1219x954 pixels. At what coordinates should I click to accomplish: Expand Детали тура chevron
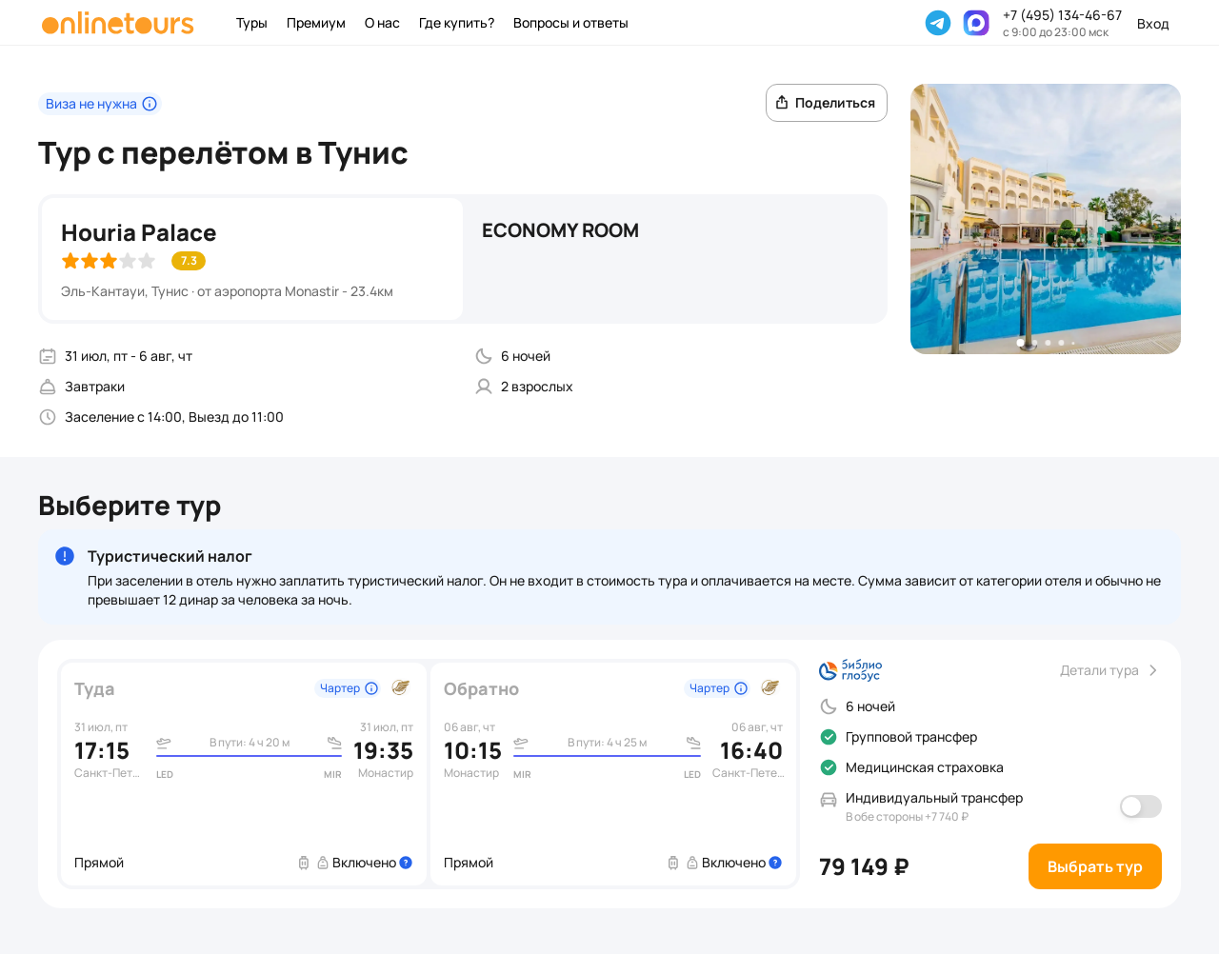pyautogui.click(x=1153, y=670)
